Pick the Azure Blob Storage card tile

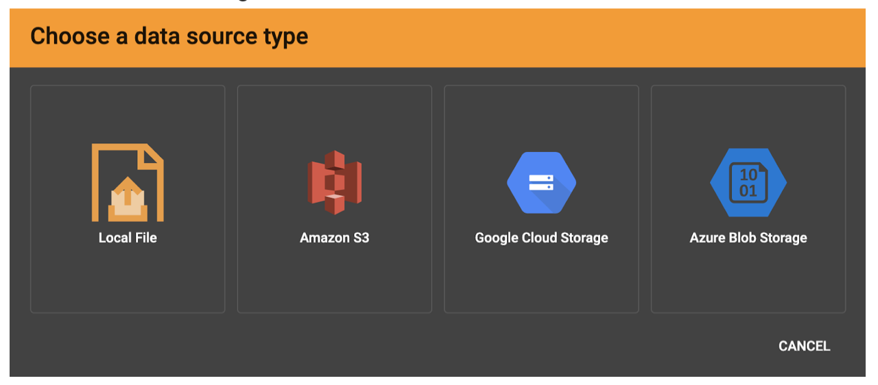coord(748,281)
